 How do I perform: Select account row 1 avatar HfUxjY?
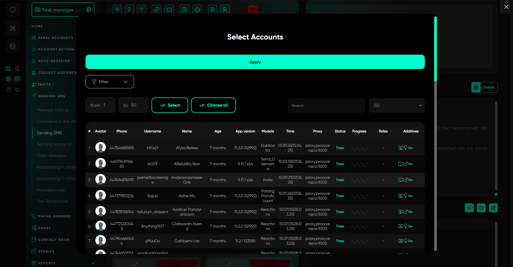[x=100, y=148]
